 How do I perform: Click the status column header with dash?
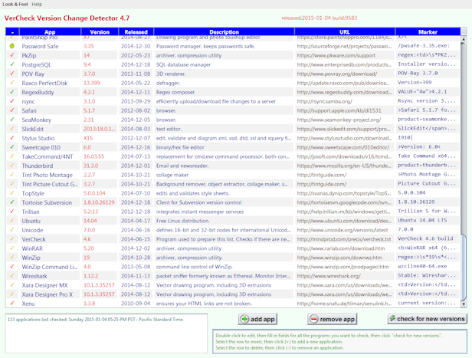click(12, 32)
